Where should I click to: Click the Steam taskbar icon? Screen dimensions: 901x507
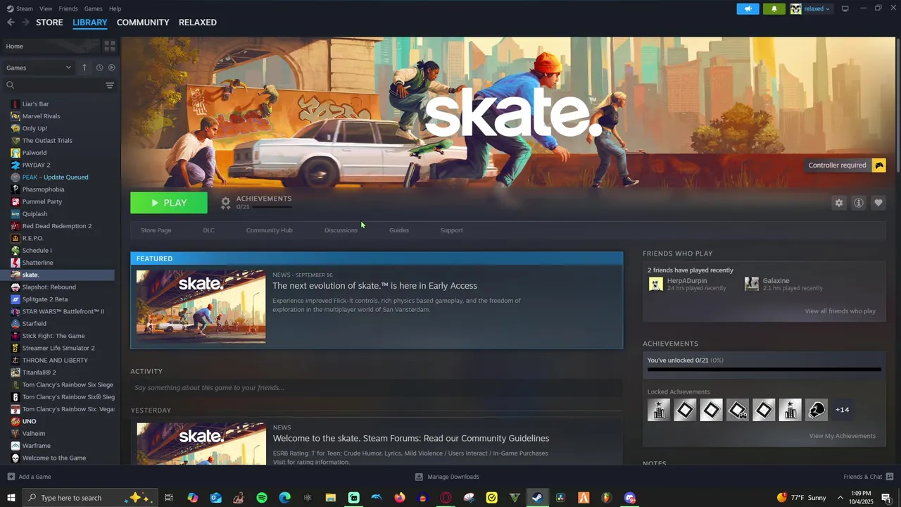pyautogui.click(x=537, y=498)
